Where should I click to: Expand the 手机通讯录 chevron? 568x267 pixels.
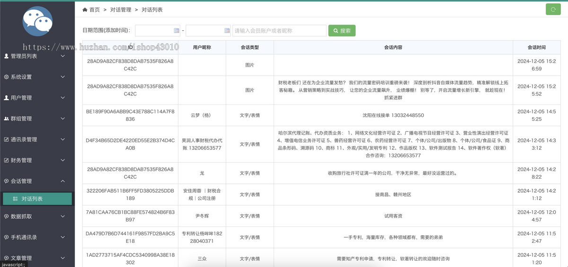point(63,237)
